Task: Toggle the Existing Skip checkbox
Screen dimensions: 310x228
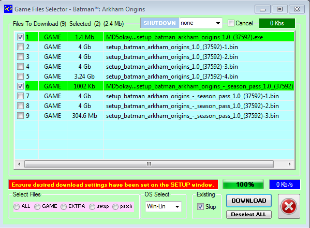Action: click(200, 207)
